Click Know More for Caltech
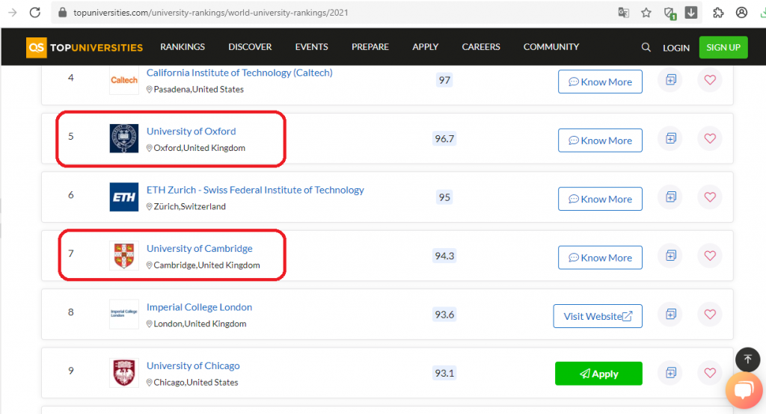 (600, 81)
